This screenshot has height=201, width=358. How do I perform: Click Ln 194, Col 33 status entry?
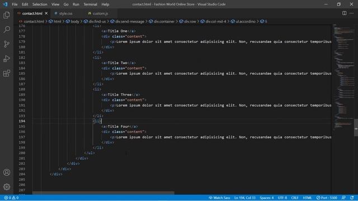[245, 198]
